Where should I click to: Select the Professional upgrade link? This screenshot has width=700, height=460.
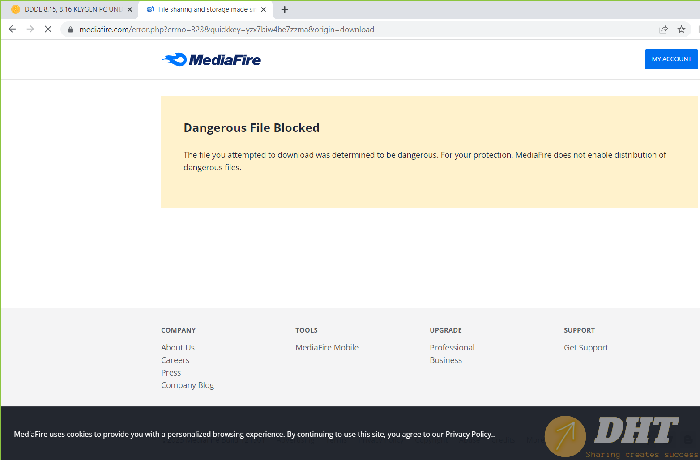pos(452,347)
